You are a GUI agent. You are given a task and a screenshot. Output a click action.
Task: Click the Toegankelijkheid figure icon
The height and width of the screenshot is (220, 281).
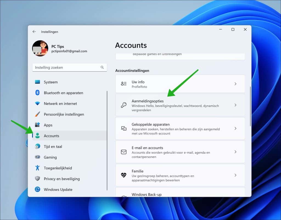pos(37,168)
